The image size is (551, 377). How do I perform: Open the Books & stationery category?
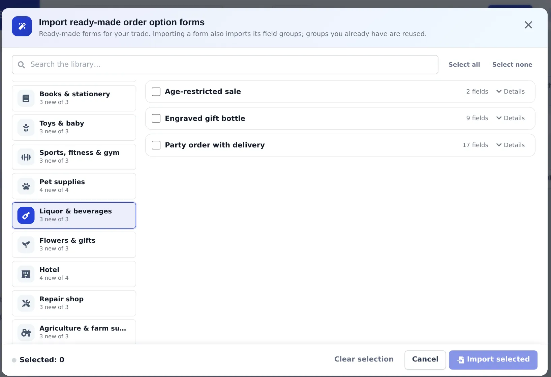pyautogui.click(x=74, y=98)
